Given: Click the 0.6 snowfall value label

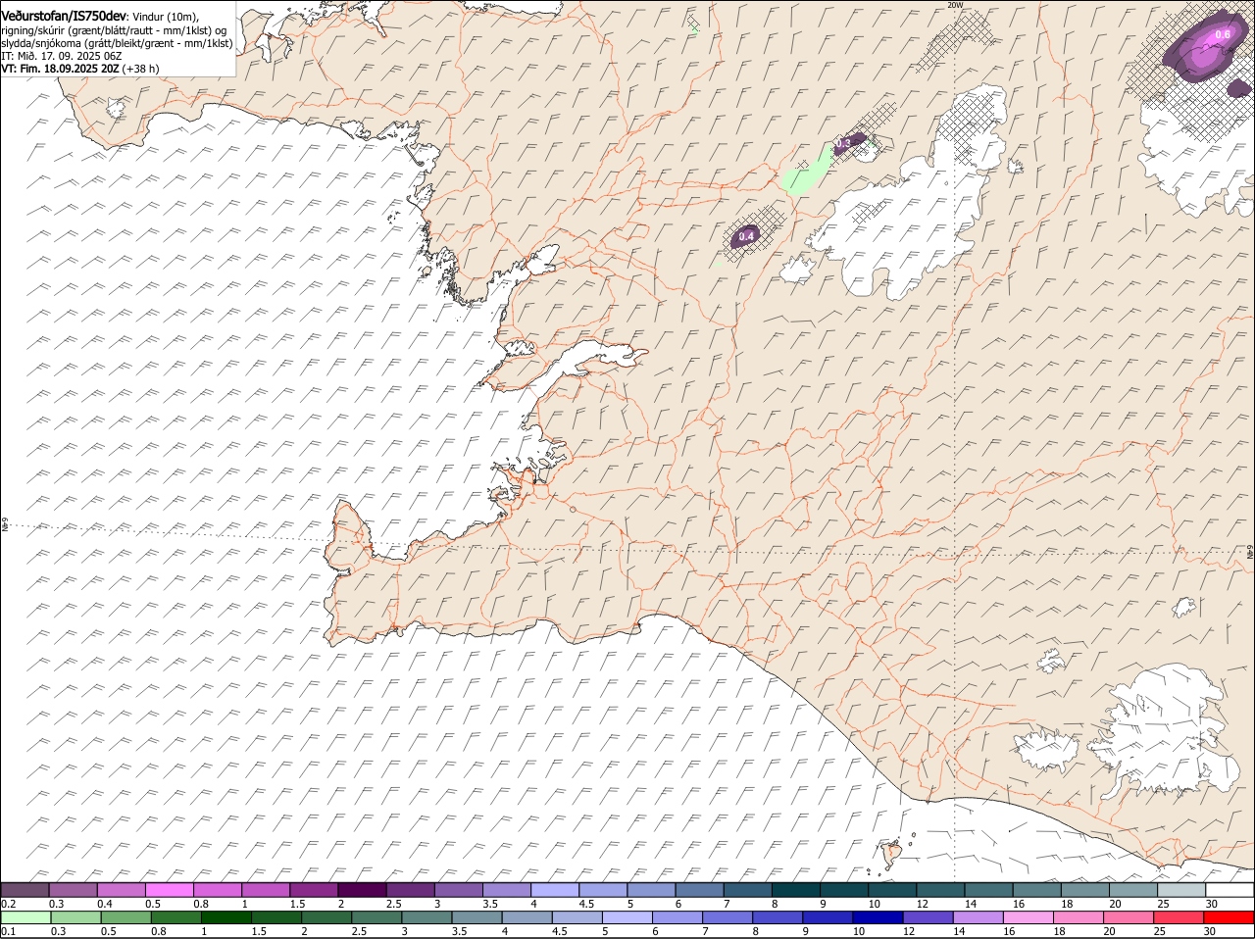Looking at the screenshot, I should 1223,34.
